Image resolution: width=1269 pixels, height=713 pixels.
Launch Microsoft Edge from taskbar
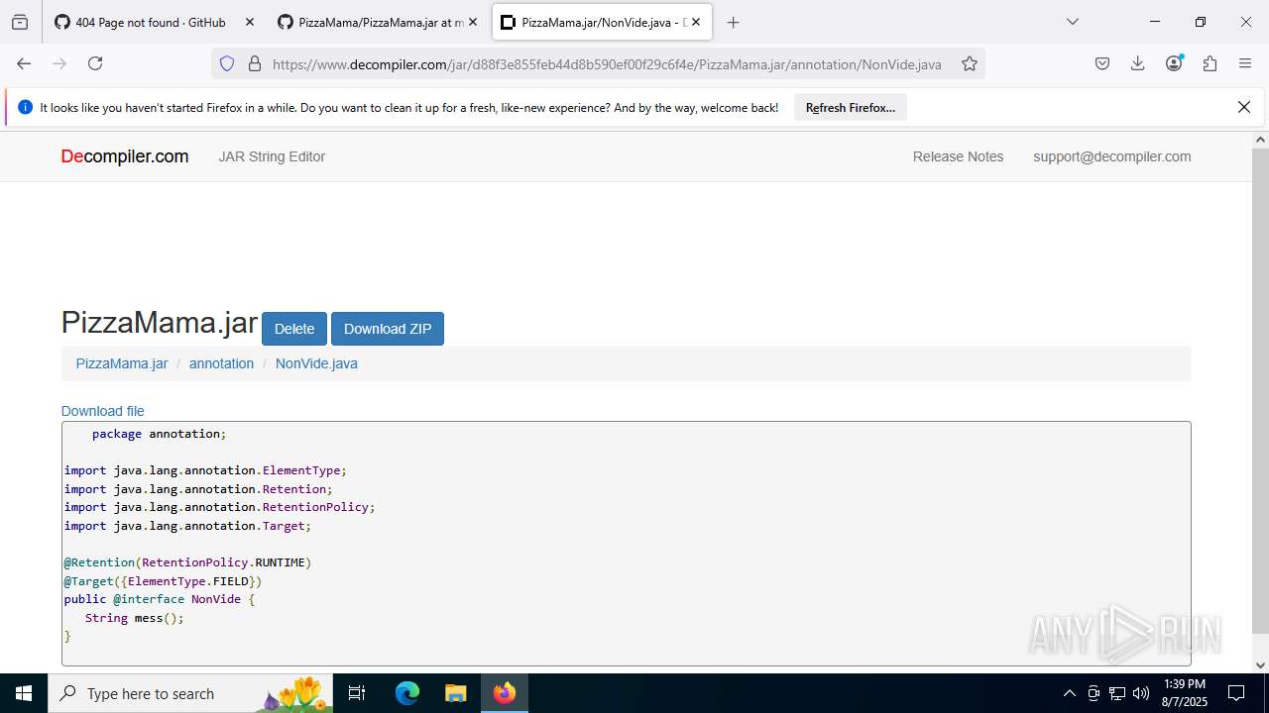(x=407, y=693)
